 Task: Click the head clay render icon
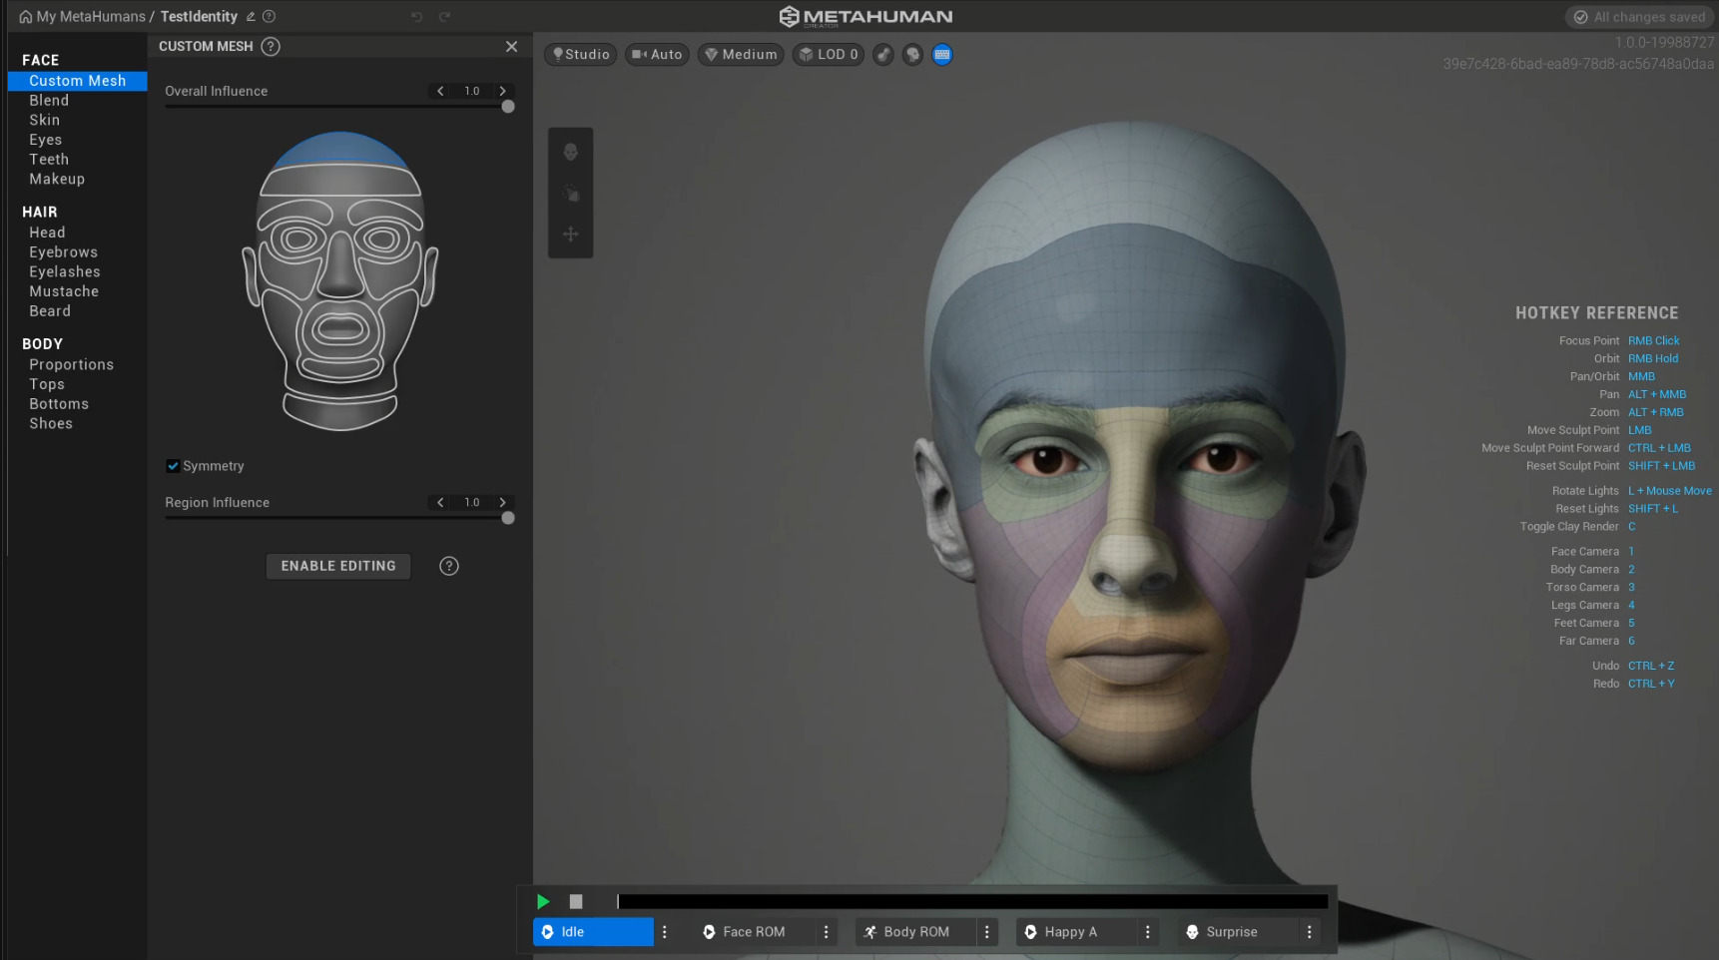[x=912, y=55]
